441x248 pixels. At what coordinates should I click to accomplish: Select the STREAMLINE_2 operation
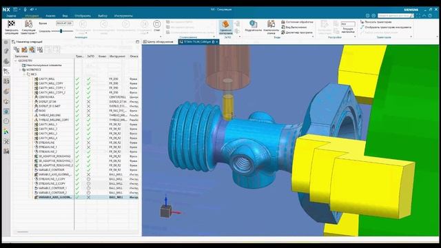pos(48,152)
